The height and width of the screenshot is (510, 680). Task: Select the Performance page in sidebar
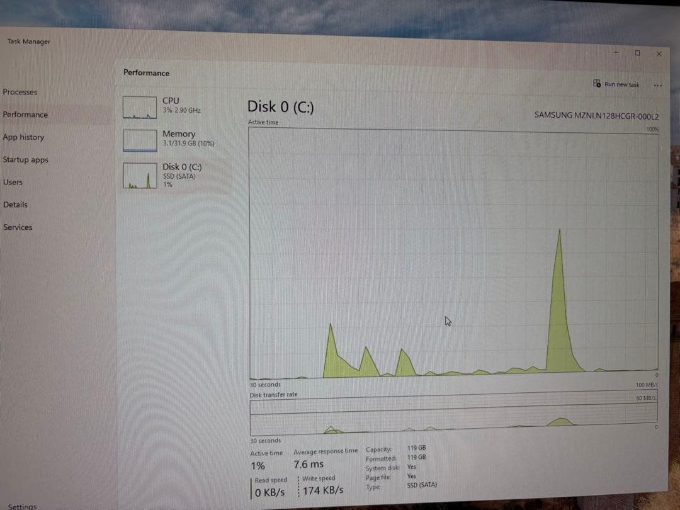coord(25,115)
